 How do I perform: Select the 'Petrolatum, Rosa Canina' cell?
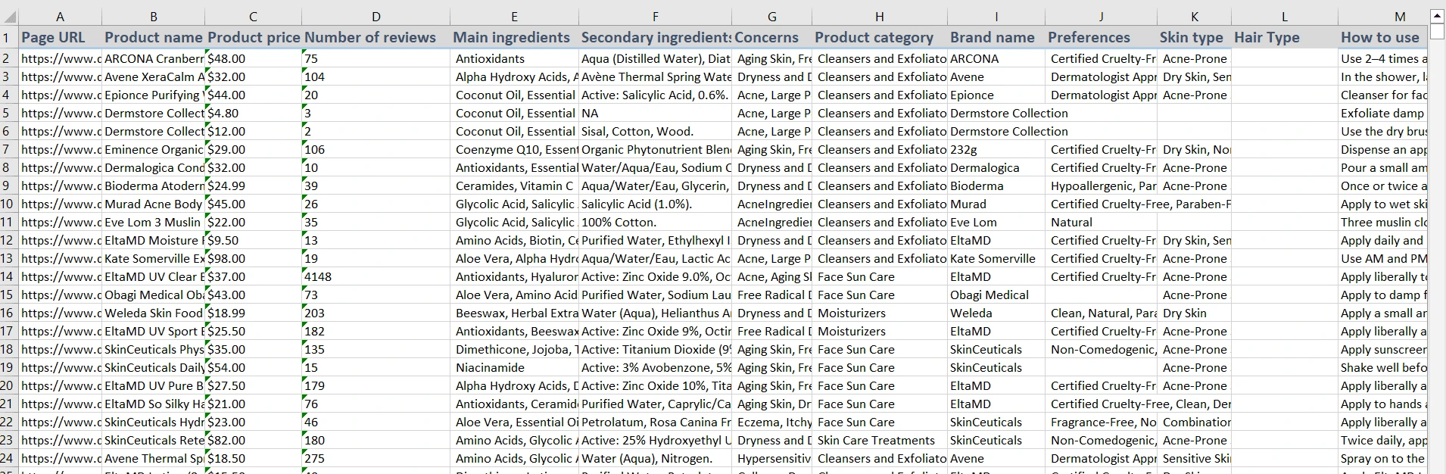click(655, 422)
